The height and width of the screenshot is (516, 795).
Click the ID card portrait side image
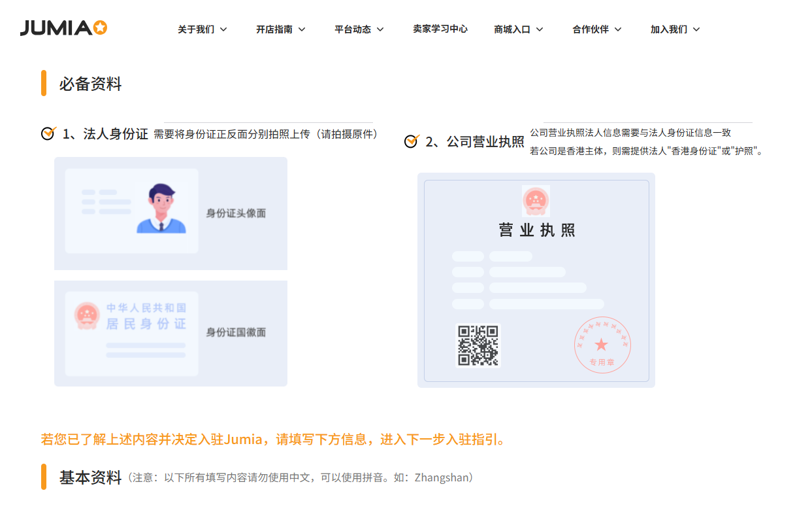(170, 213)
